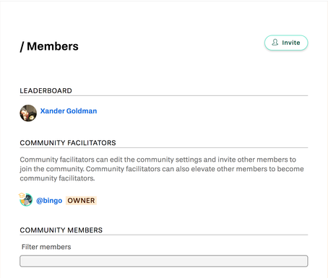Click the OWNER badge beside @bingo
The image size is (328, 278).
81,201
